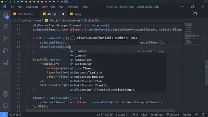Open the Run and Debug view

(x=5, y=50)
